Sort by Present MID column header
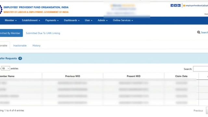The width and height of the screenshot is (208, 117). pos(134,76)
